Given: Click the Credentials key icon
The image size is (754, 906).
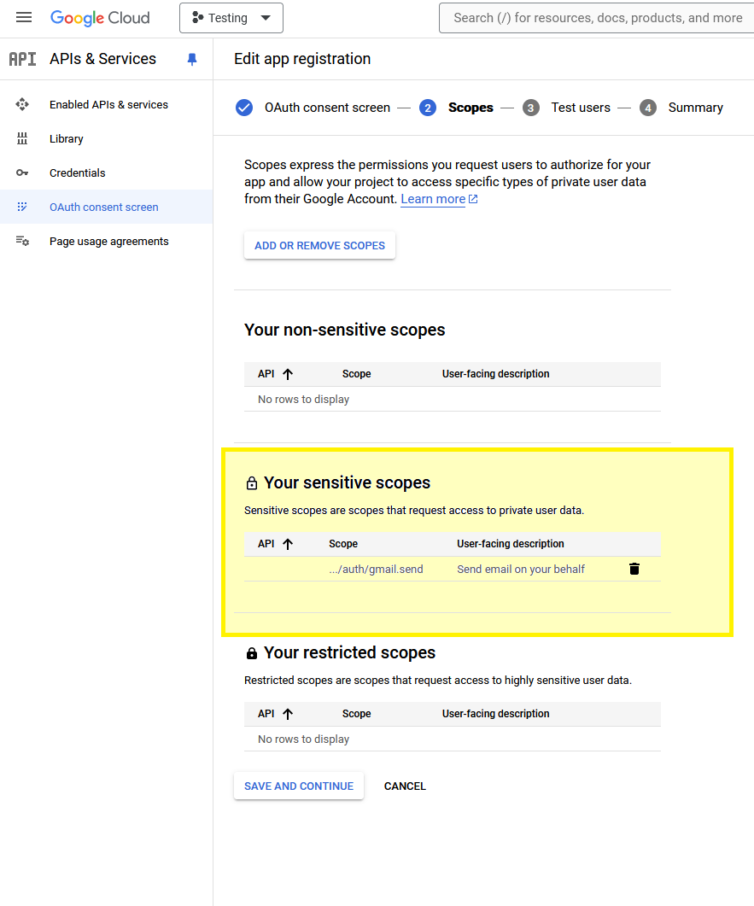Looking at the screenshot, I should click(x=22, y=172).
